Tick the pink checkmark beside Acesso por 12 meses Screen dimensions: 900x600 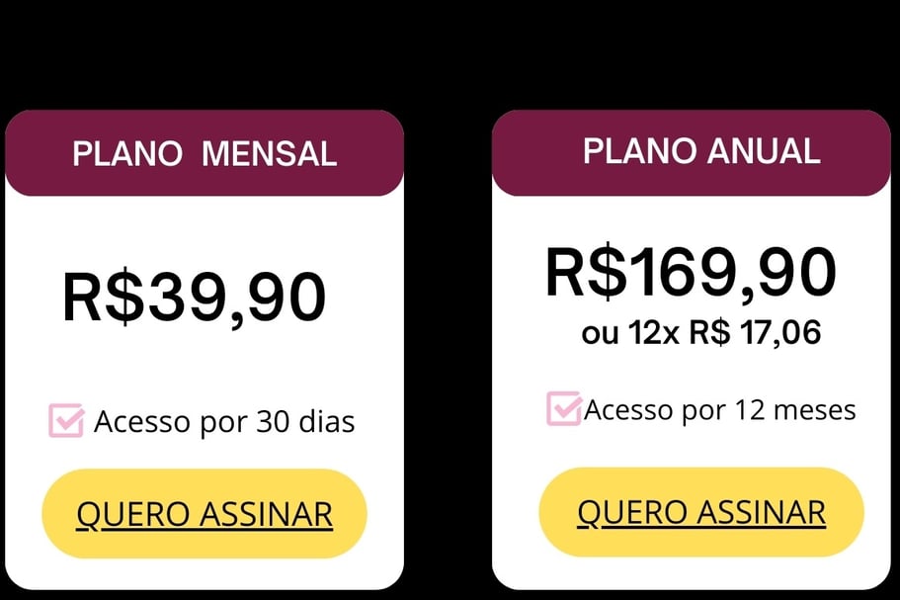[564, 408]
